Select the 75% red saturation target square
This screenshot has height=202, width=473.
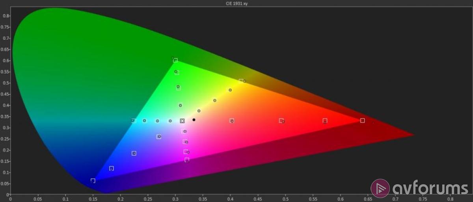click(325, 120)
